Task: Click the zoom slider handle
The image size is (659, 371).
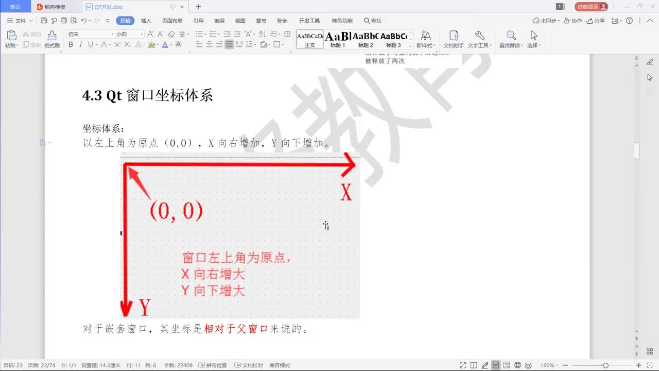Action: pos(605,365)
